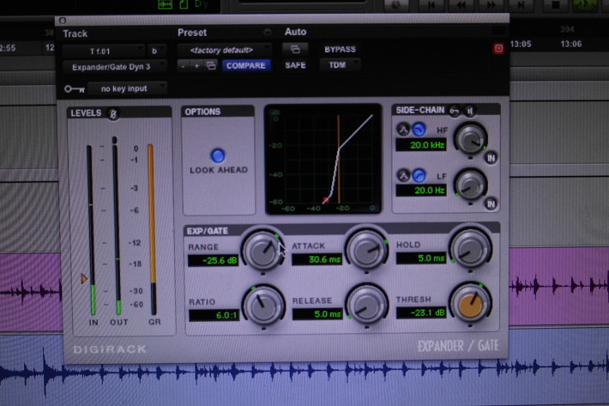Image resolution: width=609 pixels, height=406 pixels.
Task: Click the key input key icon
Action: point(75,89)
